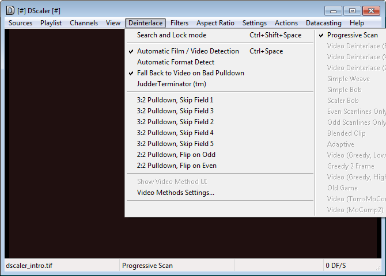Click Progressive Scan status bar text
Viewport: 386px width, 276px height.
147,266
